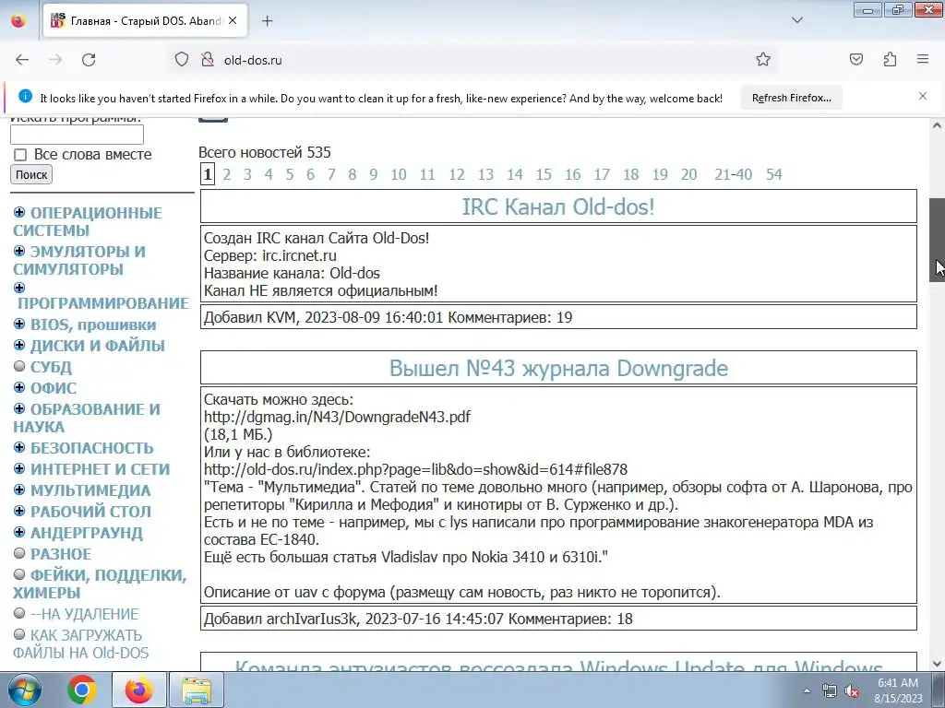Select the Главная - Старый DOS tab
945x708 pixels.
145,21
